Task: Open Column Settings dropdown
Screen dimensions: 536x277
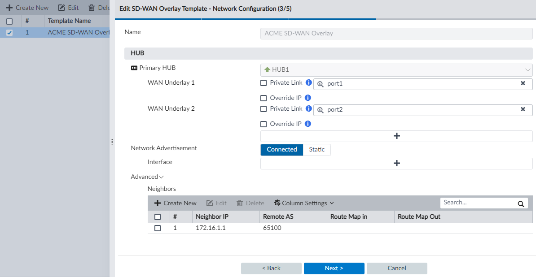Action: 304,203
